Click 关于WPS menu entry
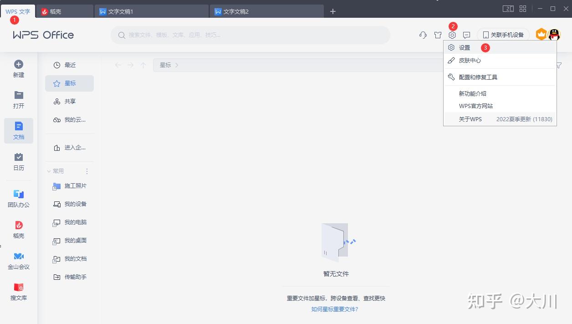 [x=500, y=119]
